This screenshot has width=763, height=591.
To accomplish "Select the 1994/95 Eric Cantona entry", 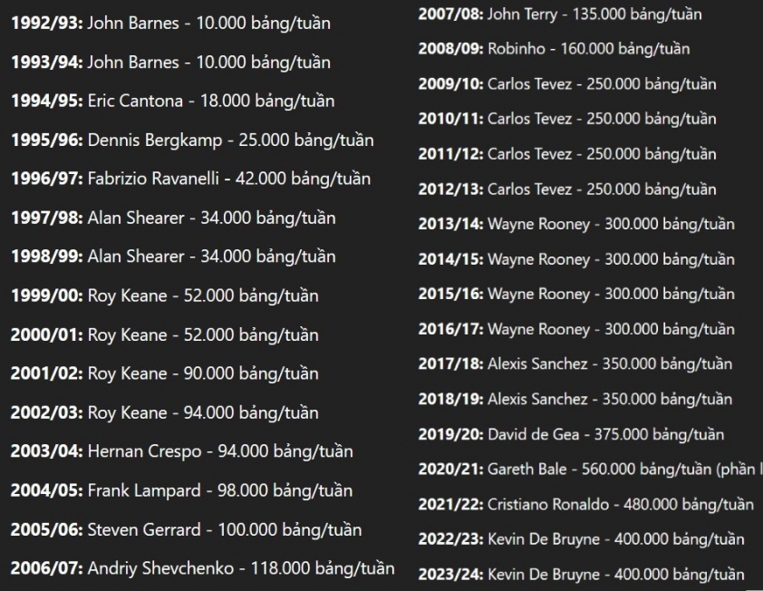I will tap(173, 101).
